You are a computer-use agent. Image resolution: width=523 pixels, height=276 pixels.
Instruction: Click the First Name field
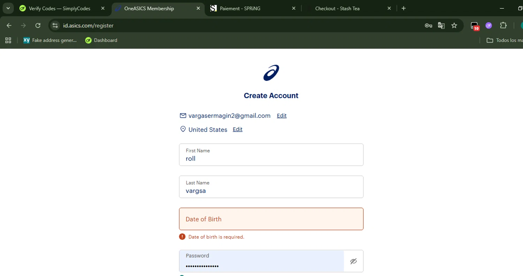[271, 155]
